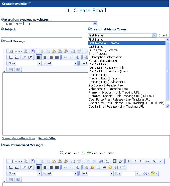Click Redo arrow in Non-Personalized editor
The height and width of the screenshot is (186, 170).
pos(94,161)
